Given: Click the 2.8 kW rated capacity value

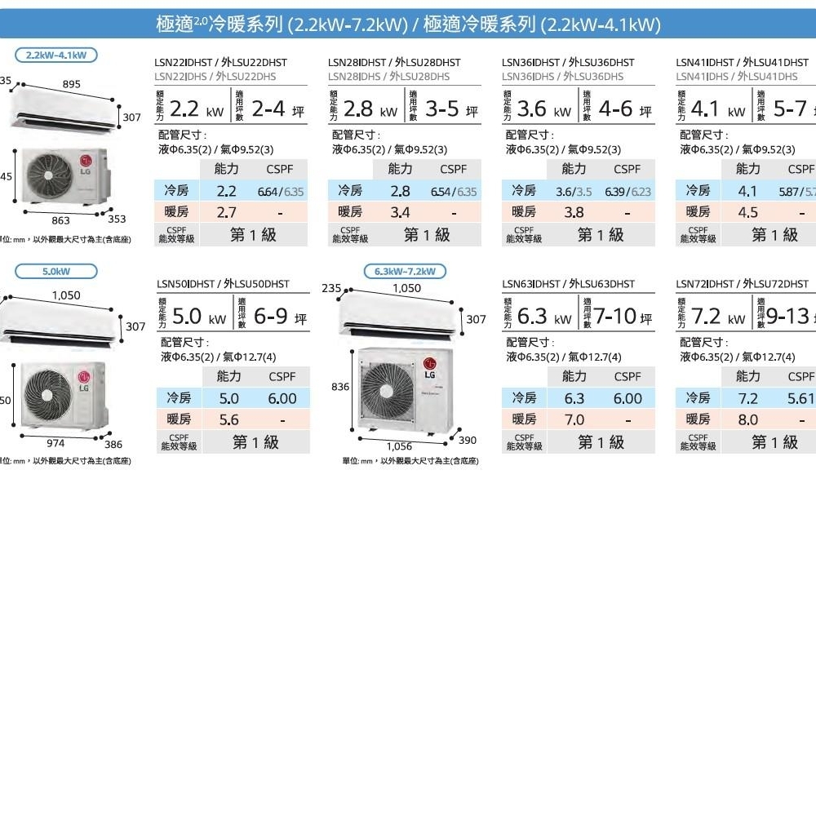Looking at the screenshot, I should pos(370,109).
